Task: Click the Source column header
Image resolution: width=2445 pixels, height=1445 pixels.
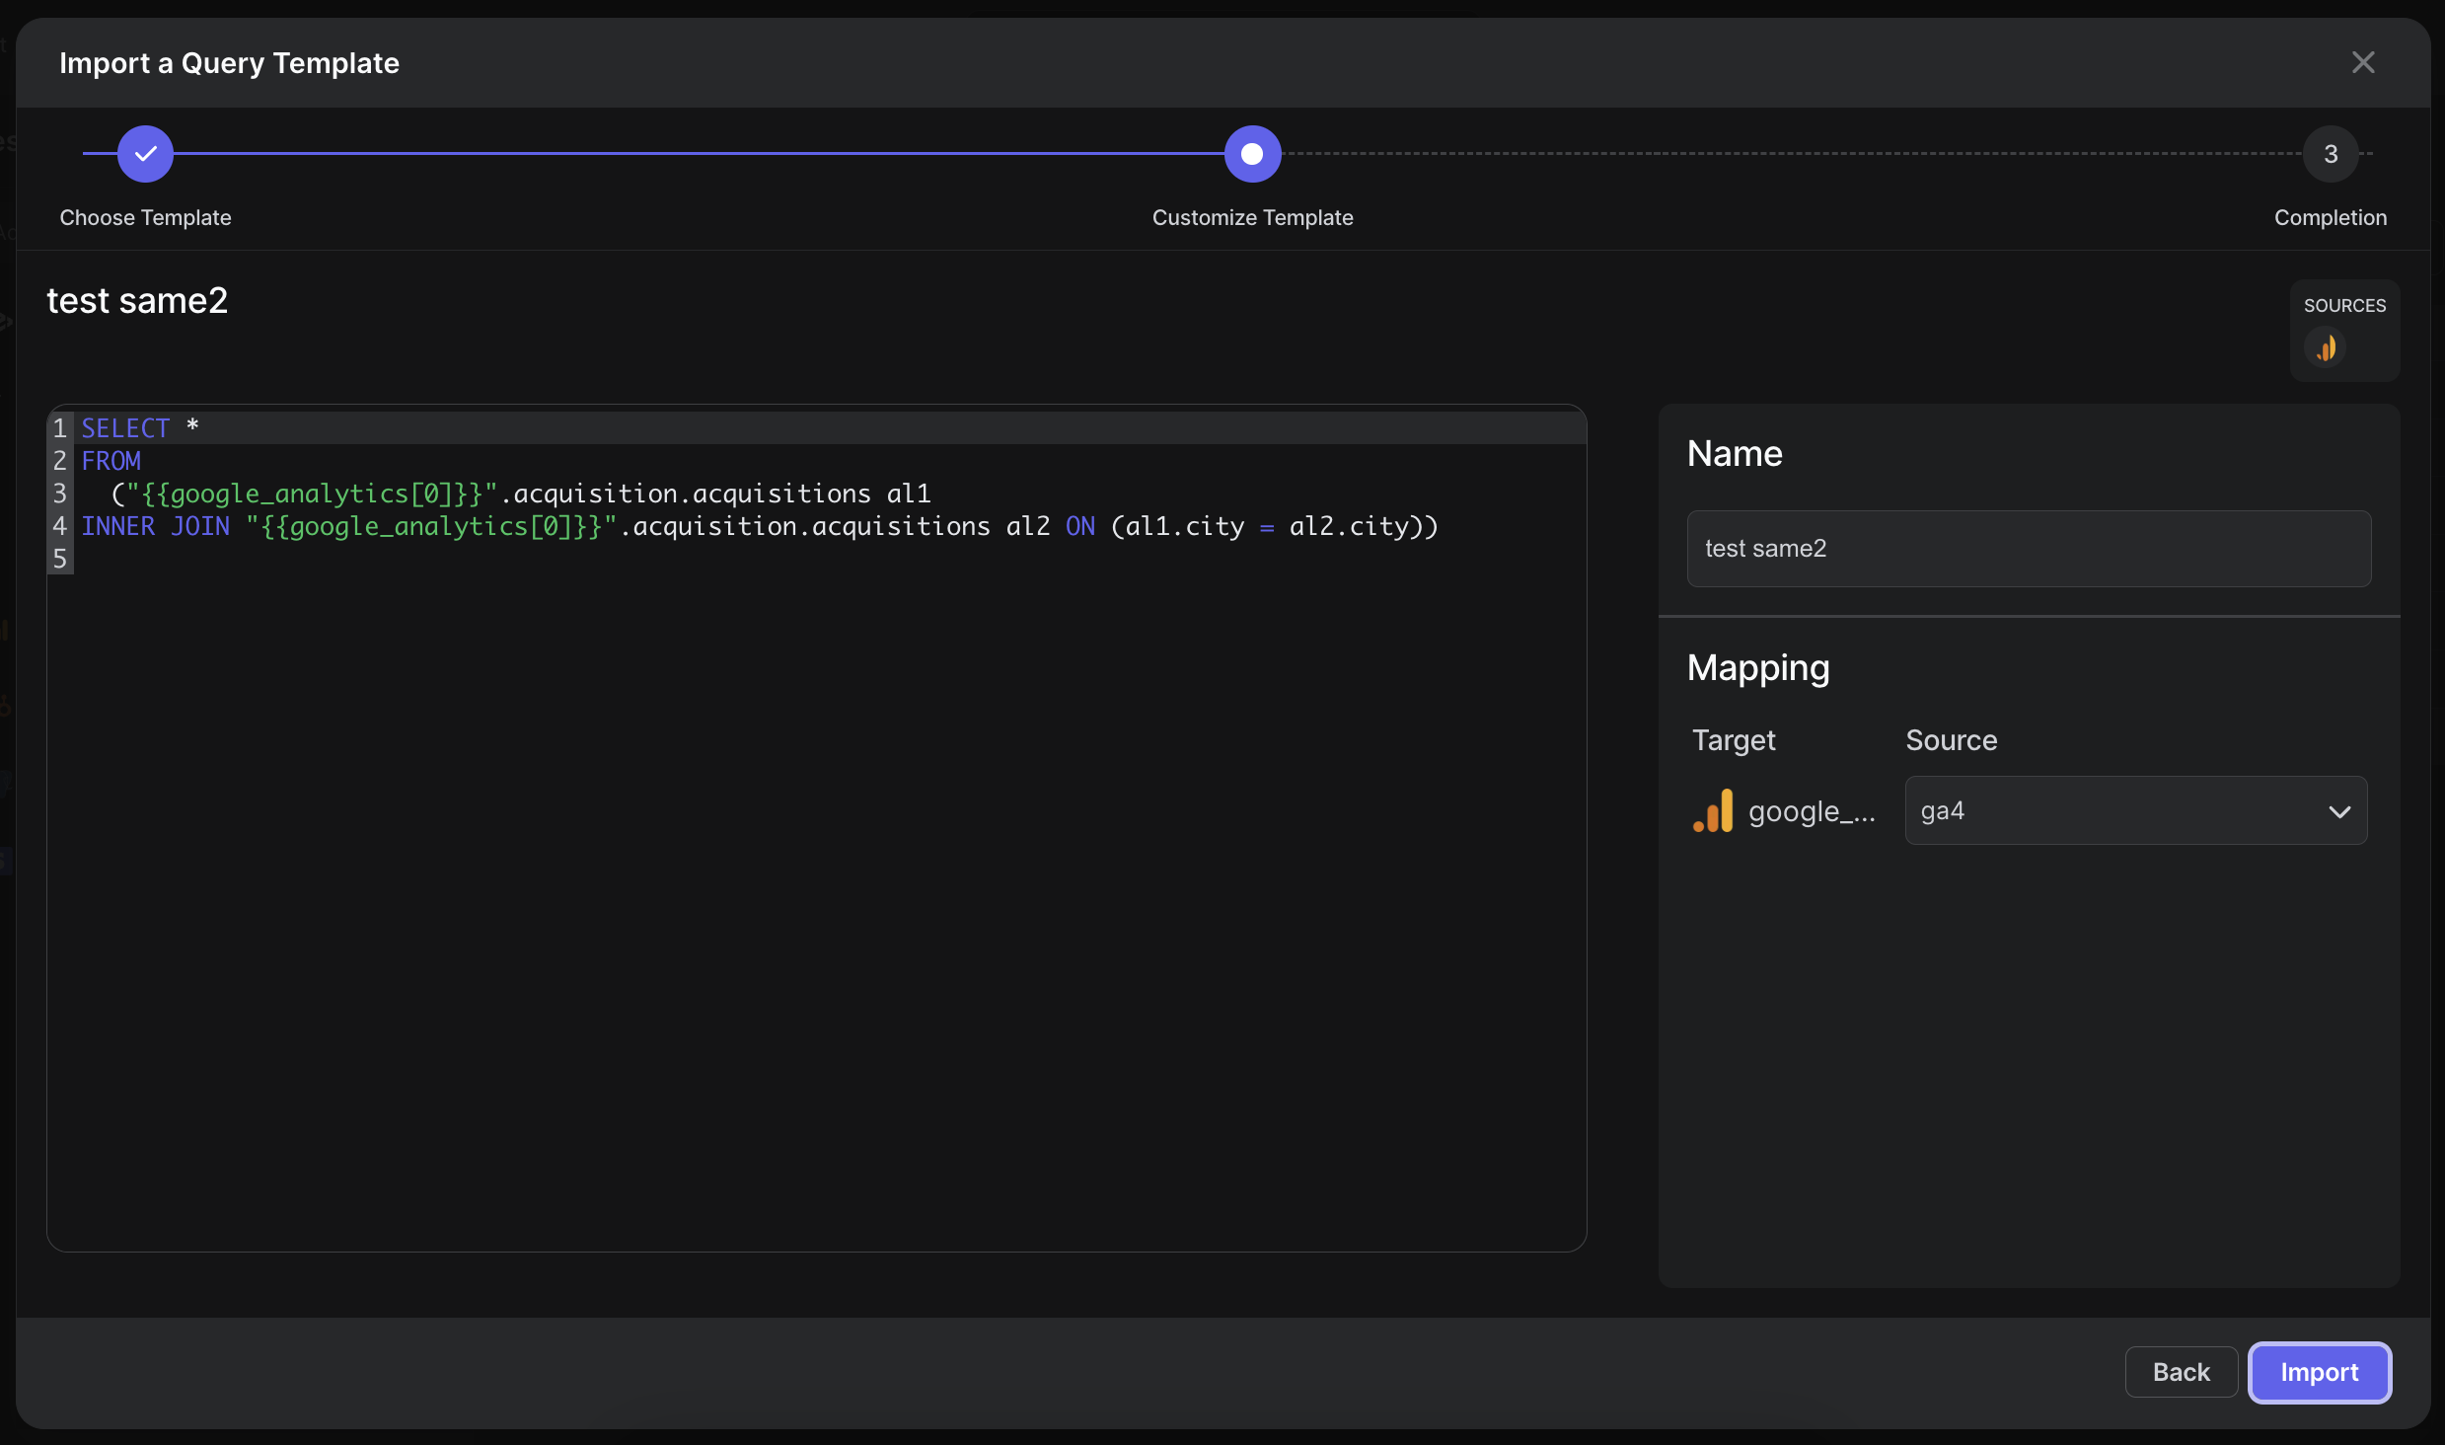Action: click(1951, 740)
